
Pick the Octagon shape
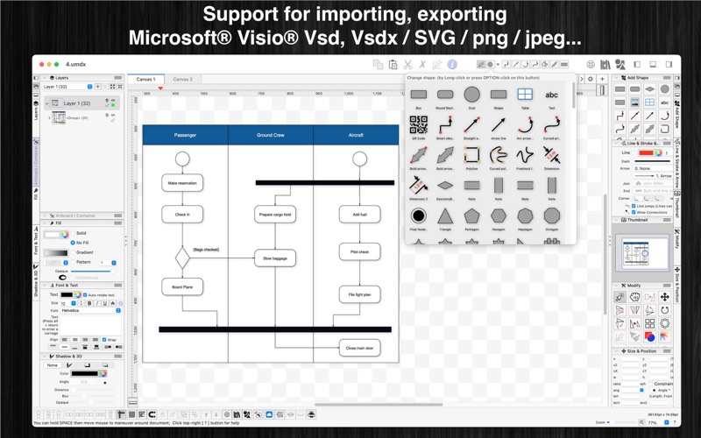click(552, 215)
